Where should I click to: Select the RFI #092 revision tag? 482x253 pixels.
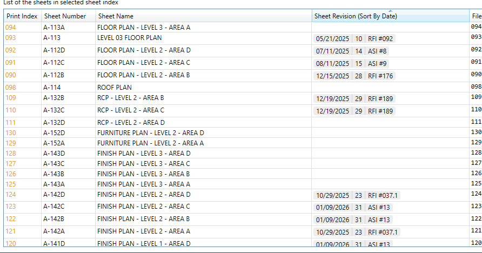[x=381, y=38]
